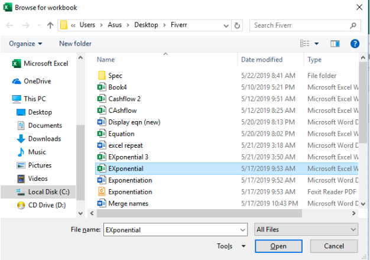Screen dimensions: 370x260
Task: Go back with the back arrow
Action: (9, 25)
